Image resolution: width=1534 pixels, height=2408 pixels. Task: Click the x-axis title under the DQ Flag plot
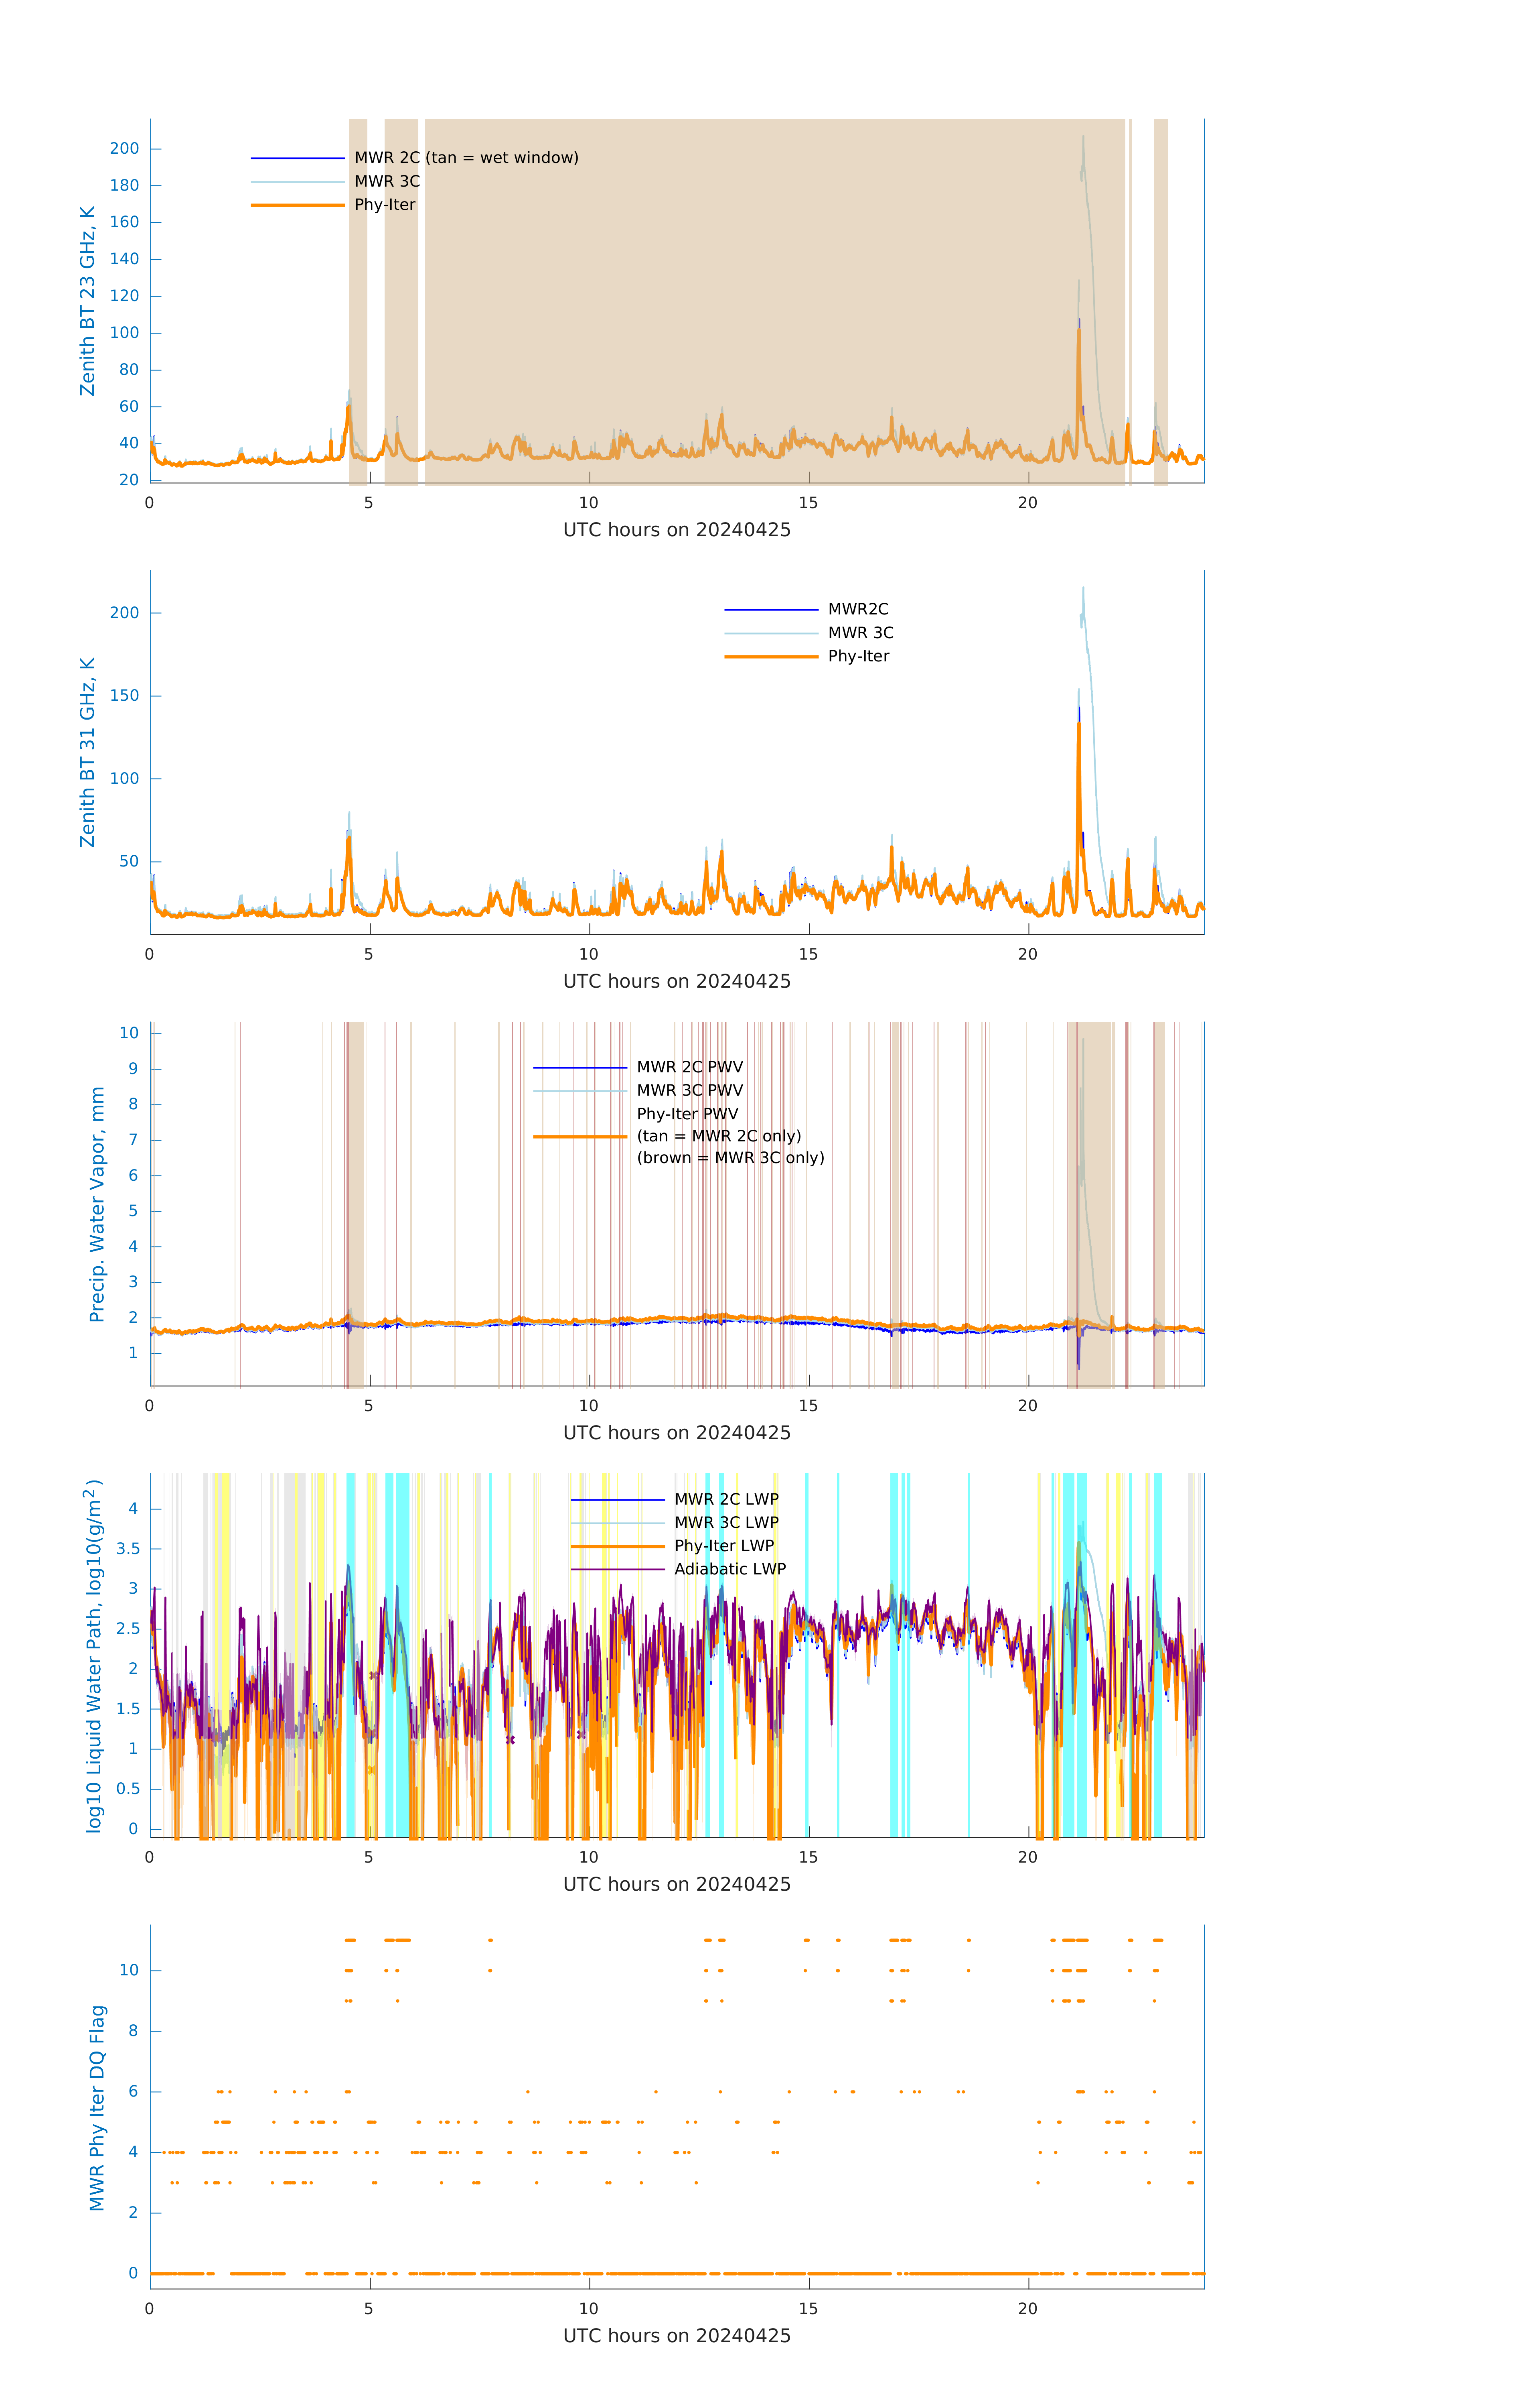click(x=677, y=2336)
